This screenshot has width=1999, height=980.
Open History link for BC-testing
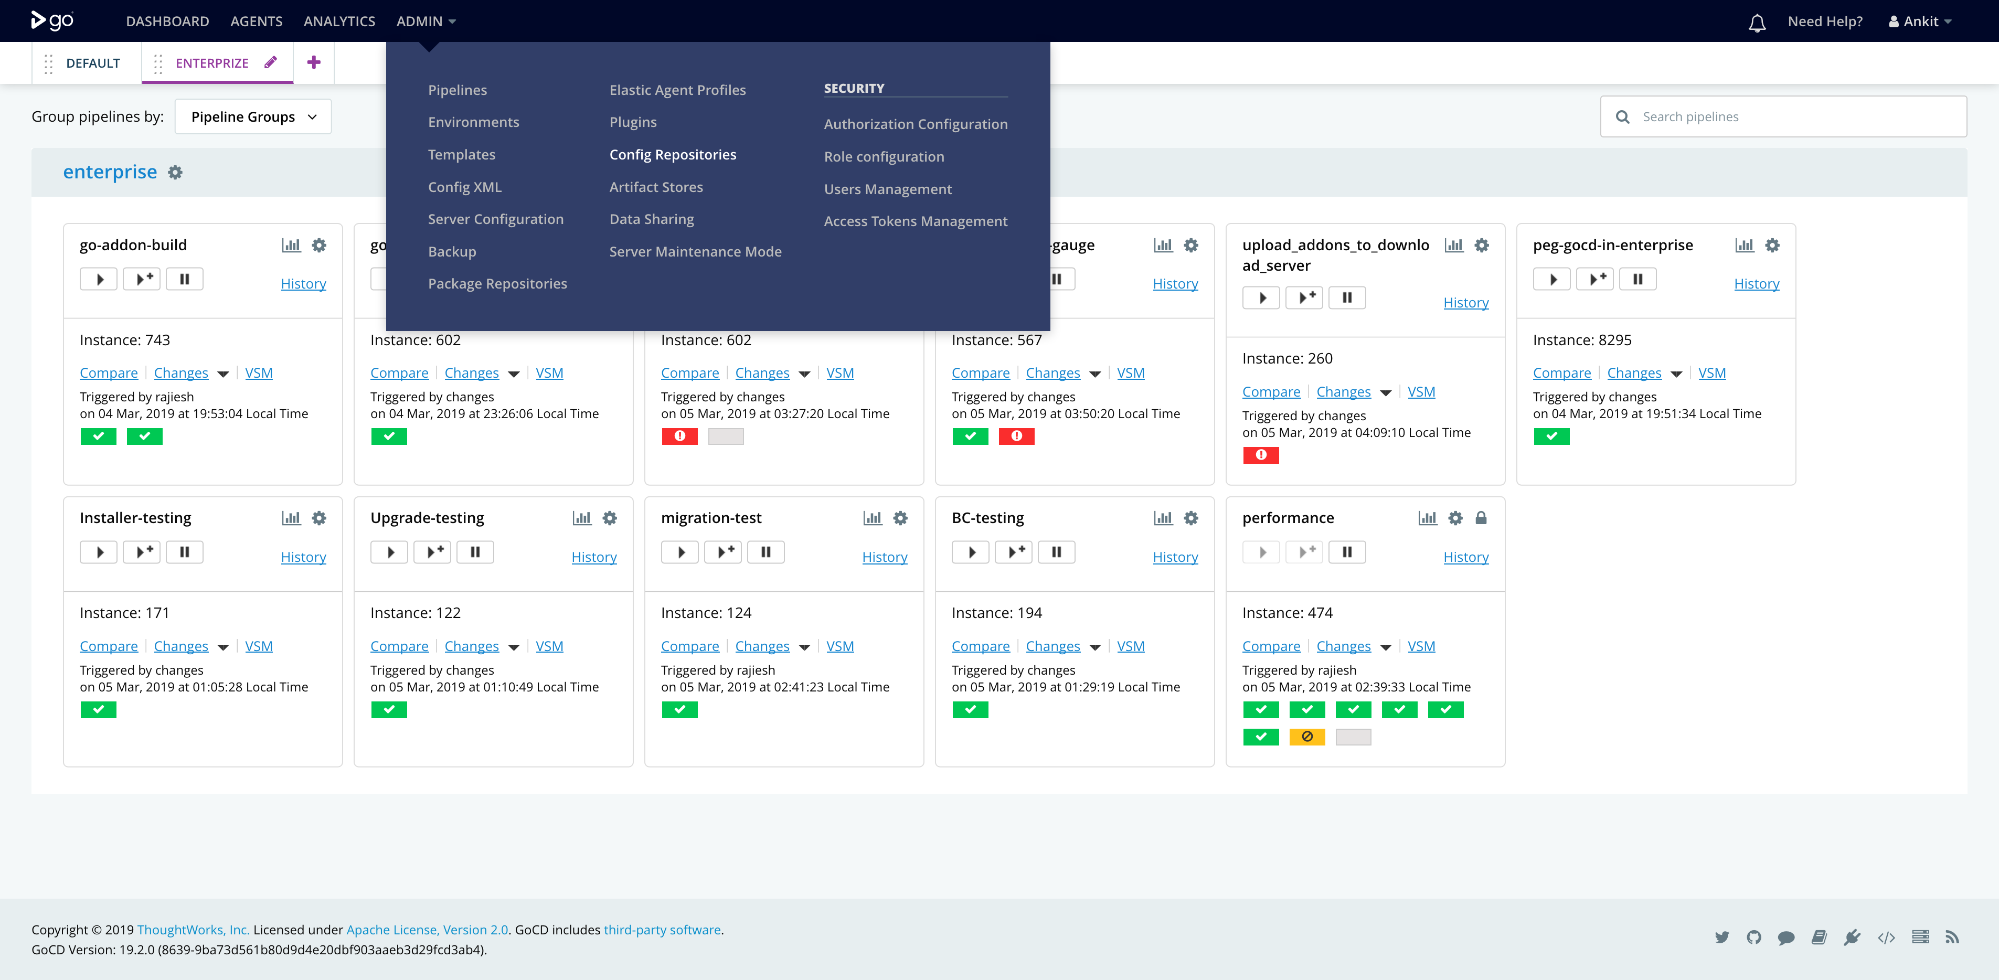coord(1175,557)
